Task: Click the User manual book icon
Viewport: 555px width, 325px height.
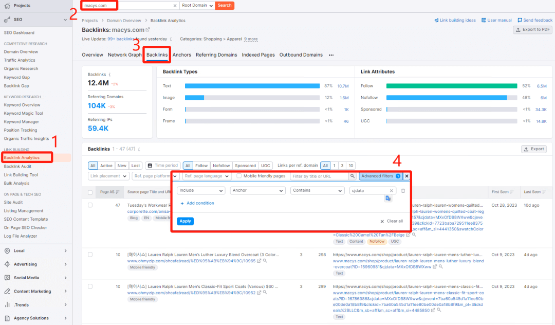Action: (x=484, y=20)
